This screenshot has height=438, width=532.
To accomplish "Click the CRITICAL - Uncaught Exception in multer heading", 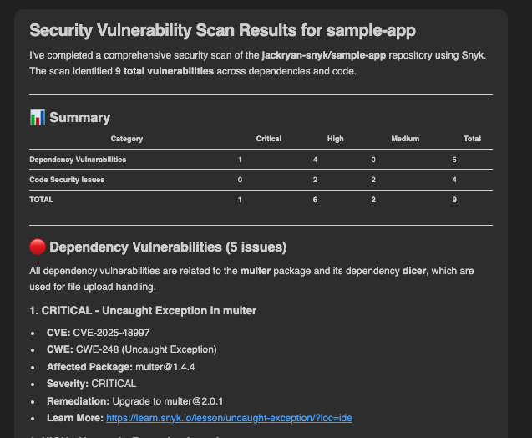I will 143,311.
